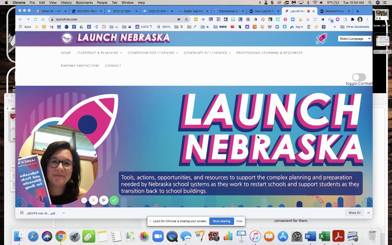Open the YouTube bookmark in bookmarks bar
Viewport: 392px width, 245px height.
232,27
